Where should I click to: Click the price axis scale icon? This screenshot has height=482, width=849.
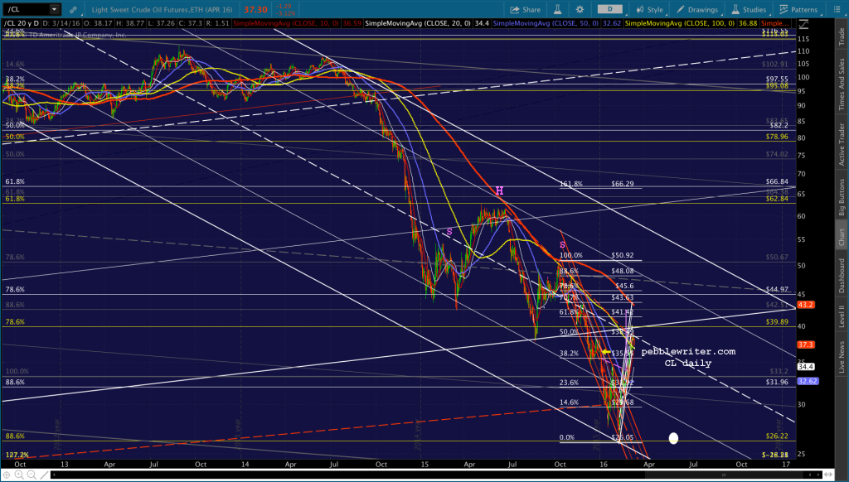[803, 24]
